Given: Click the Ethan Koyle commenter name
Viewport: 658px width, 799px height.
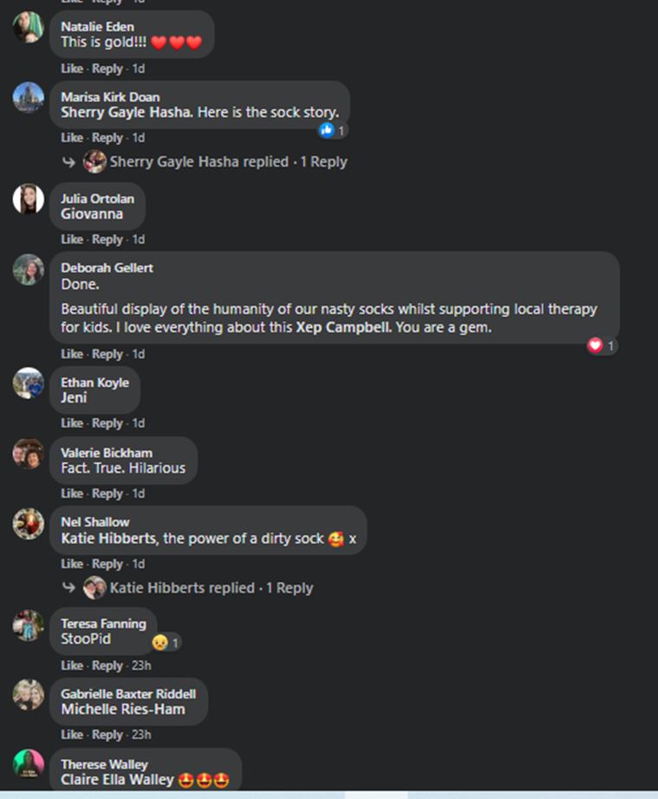Looking at the screenshot, I should coord(94,383).
